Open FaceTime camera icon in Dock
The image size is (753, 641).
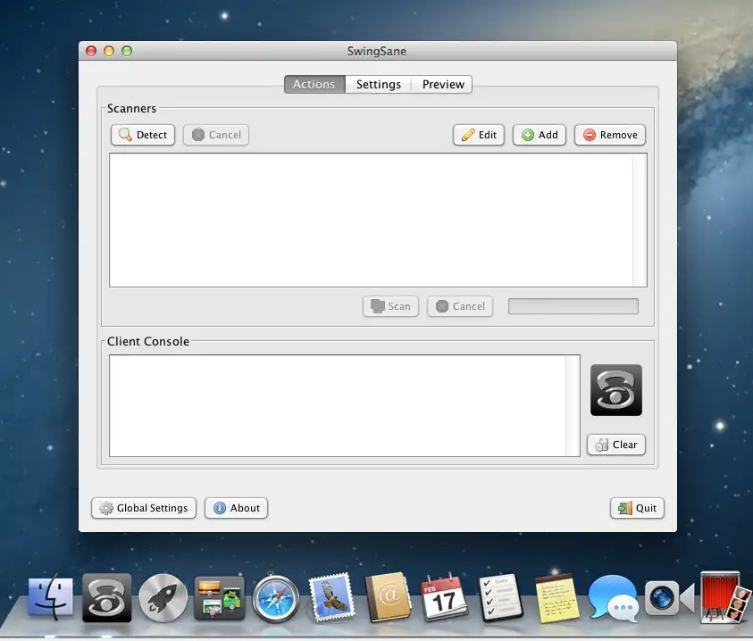click(669, 598)
